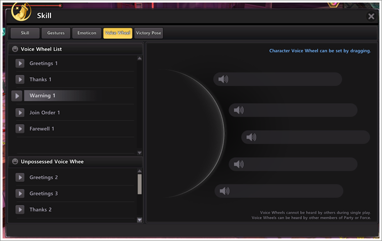Play the Thanks 1 voice preview
Viewport: 382px width, 241px height.
coord(20,79)
